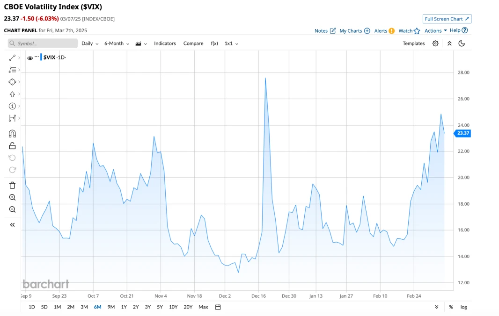This screenshot has width=499, height=316.
Task: Add $VIX to watchlist with star
Action: 417,31
